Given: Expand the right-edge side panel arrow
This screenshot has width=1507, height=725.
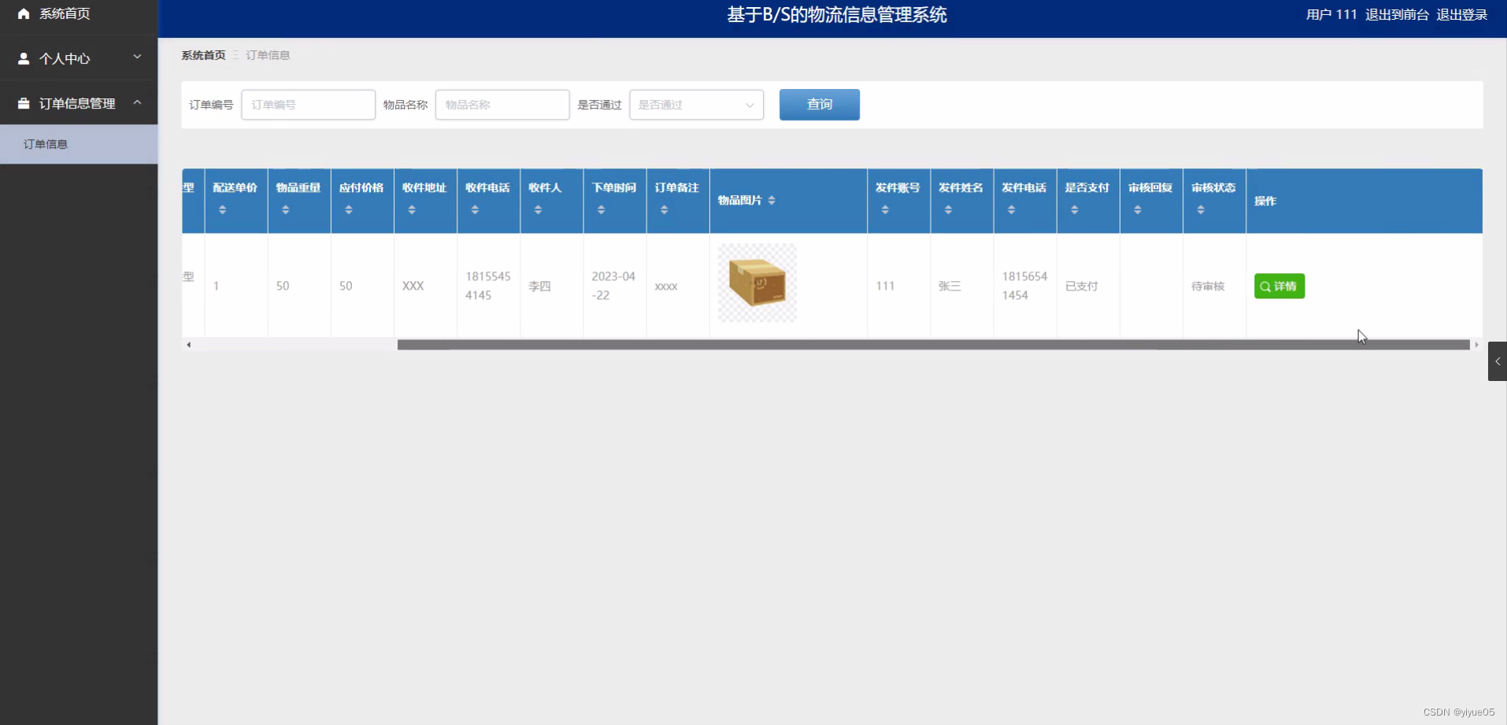Looking at the screenshot, I should pos(1498,361).
